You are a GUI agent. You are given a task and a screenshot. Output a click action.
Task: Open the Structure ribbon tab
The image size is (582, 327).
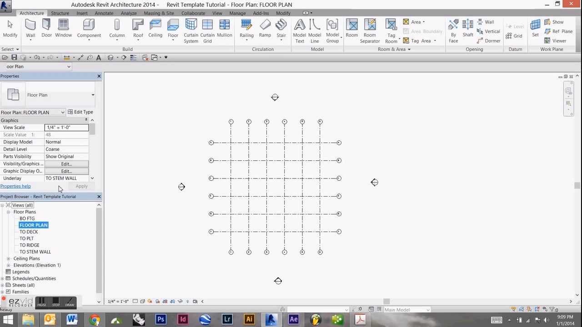coord(60,13)
